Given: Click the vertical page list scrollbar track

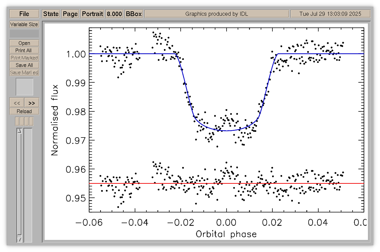Looking at the screenshot, I should click(19, 185).
